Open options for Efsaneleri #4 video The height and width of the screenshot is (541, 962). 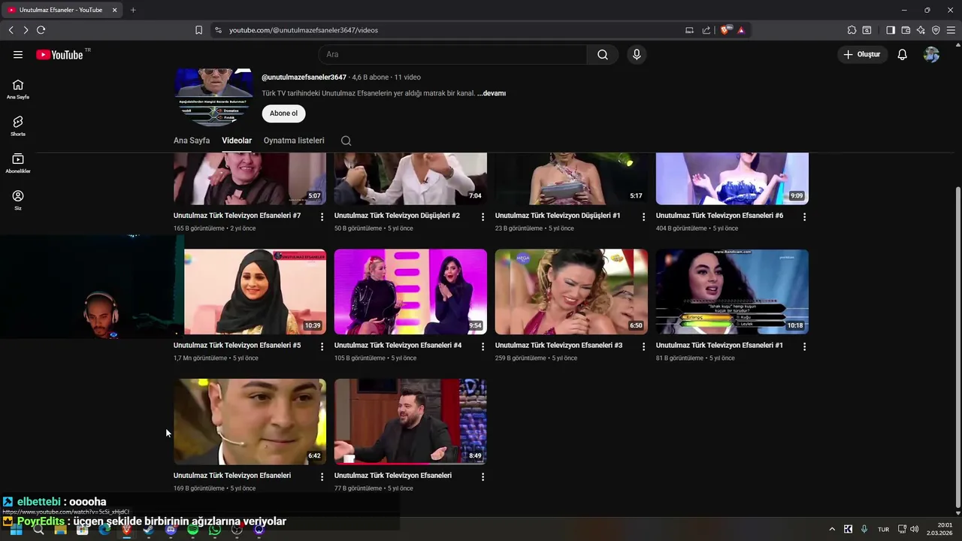[x=483, y=346]
